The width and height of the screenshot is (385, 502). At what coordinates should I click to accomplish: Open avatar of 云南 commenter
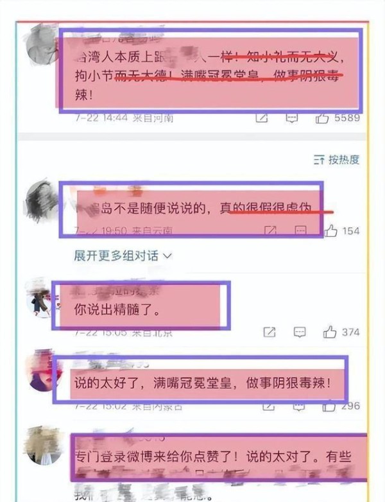click(41, 202)
